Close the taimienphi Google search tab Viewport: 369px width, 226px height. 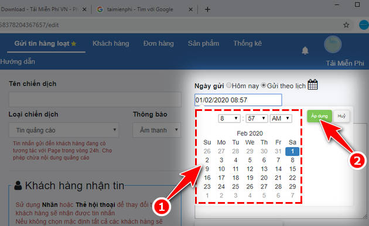(190, 9)
